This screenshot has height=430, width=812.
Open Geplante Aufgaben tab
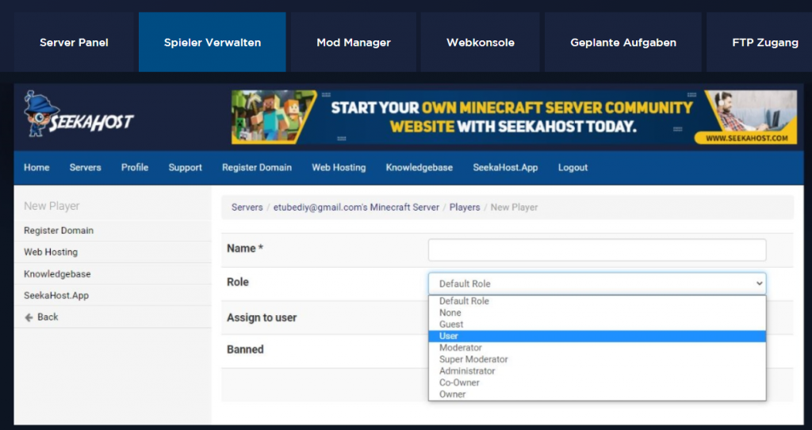[x=623, y=43]
